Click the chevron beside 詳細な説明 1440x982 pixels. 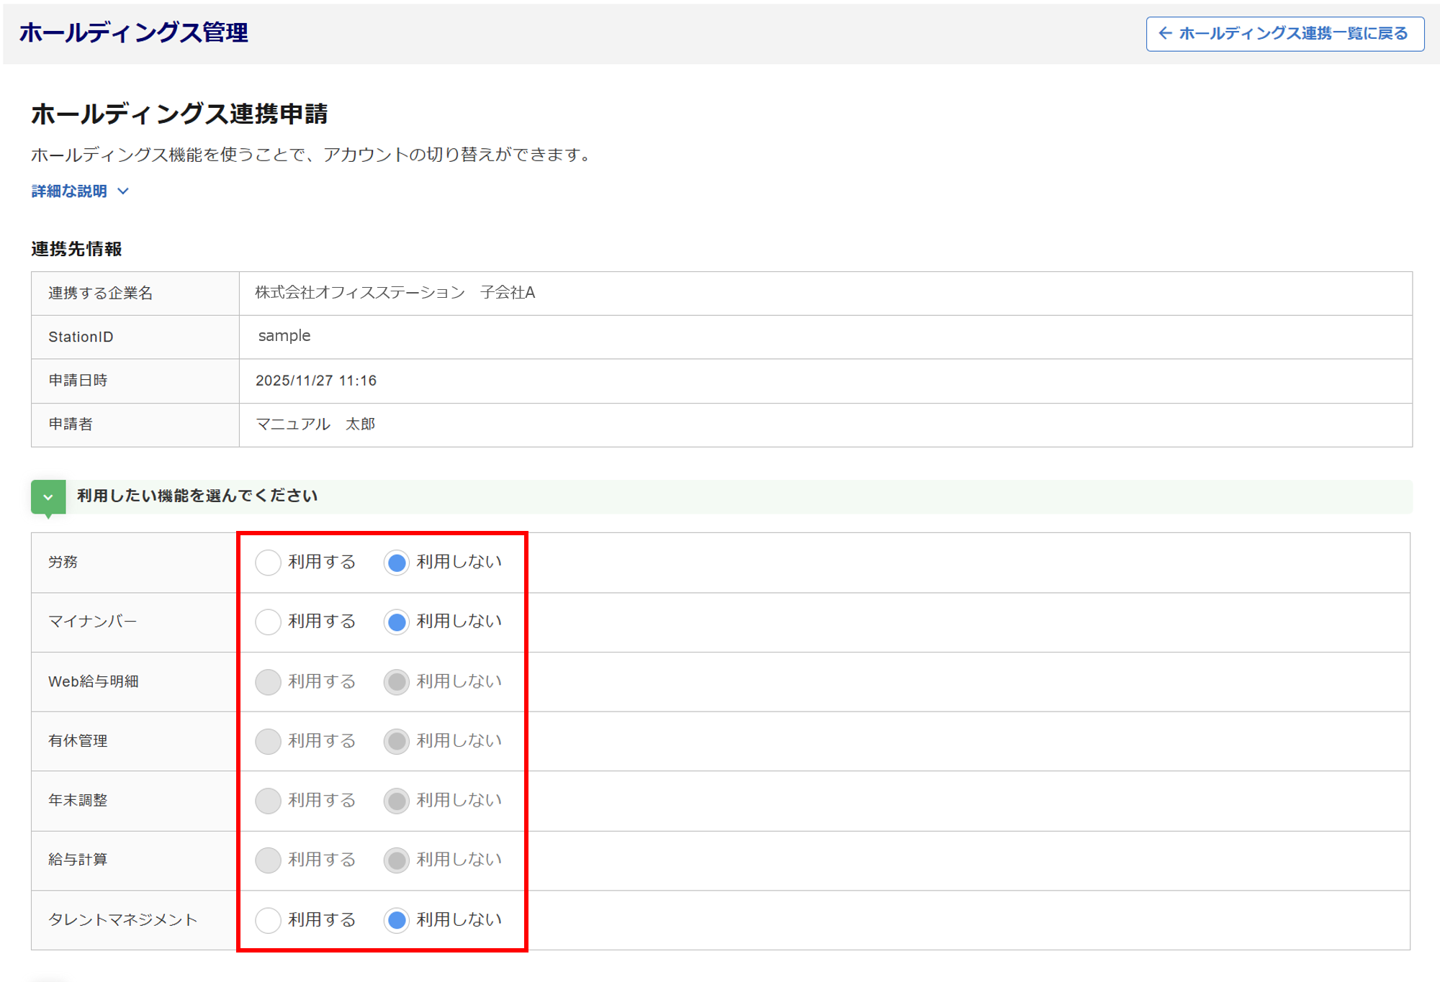[123, 191]
